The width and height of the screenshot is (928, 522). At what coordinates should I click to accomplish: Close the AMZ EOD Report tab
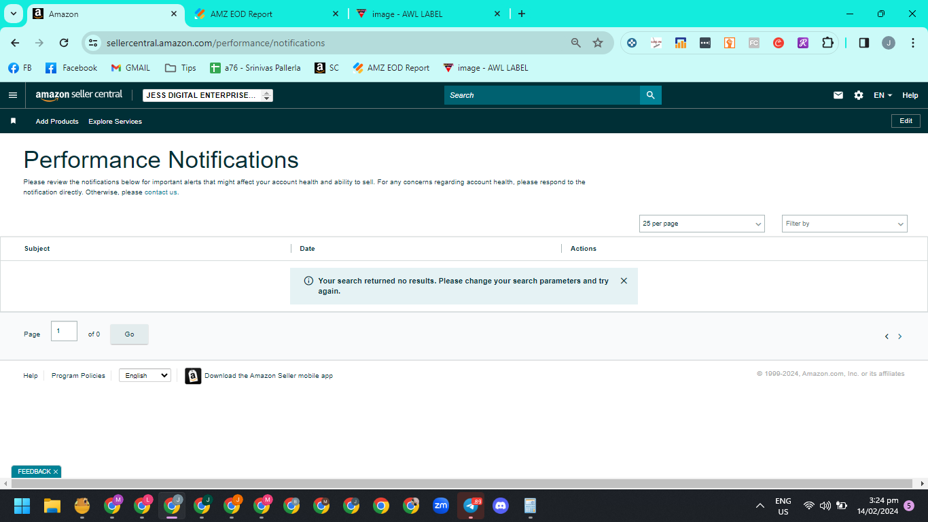coord(336,14)
